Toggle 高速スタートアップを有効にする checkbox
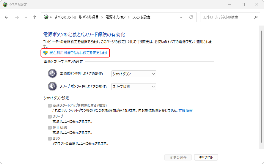 (50, 105)
